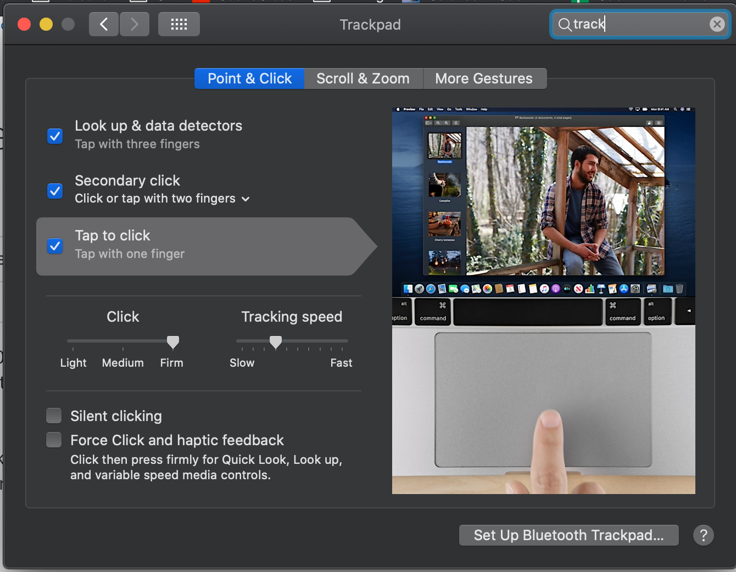Click the 'Silent clicking' label

coord(116,416)
